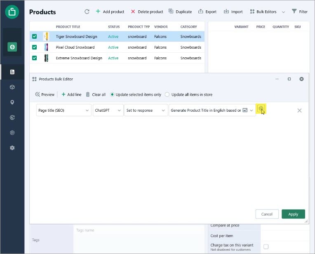This screenshot has height=254, width=315.
Task: Uncheck the Extreme Snowboard Design checkbox
Action: tap(34, 58)
